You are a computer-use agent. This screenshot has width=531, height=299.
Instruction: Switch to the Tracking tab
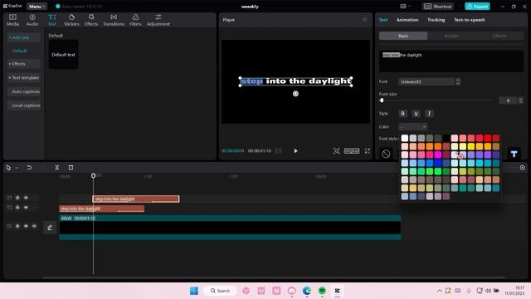click(436, 20)
